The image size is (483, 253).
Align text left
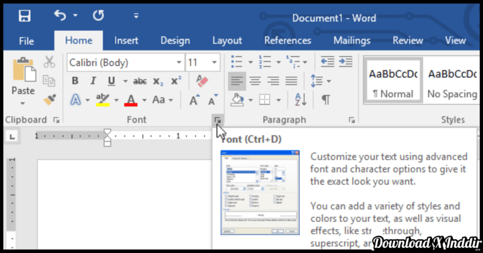pos(237,81)
